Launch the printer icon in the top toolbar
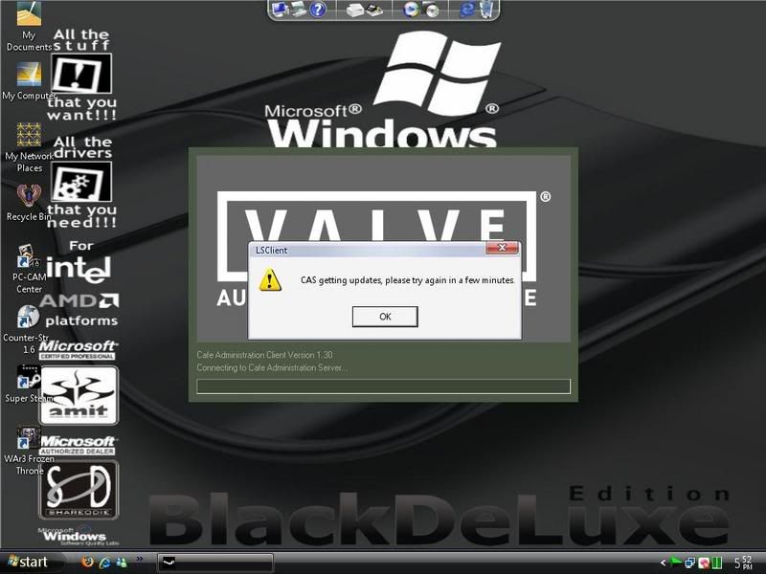 tap(352, 11)
